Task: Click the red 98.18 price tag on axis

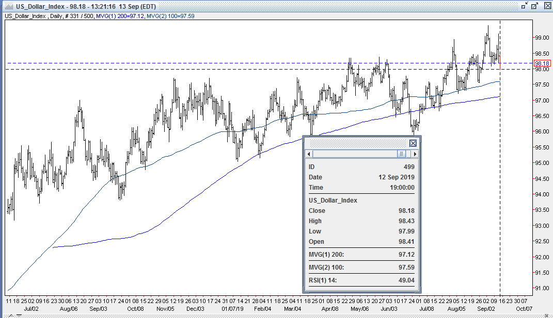Action: [x=542, y=63]
